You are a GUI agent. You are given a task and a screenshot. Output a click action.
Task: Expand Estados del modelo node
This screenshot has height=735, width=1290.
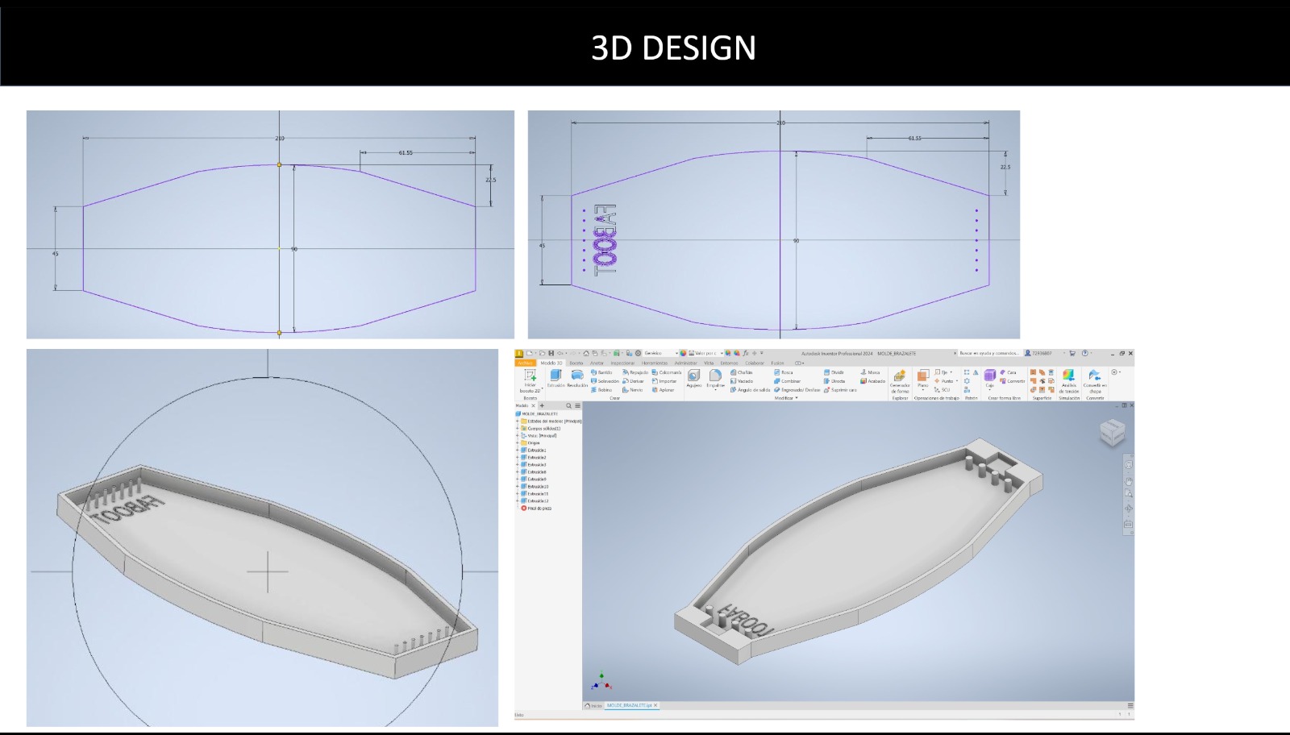(518, 421)
